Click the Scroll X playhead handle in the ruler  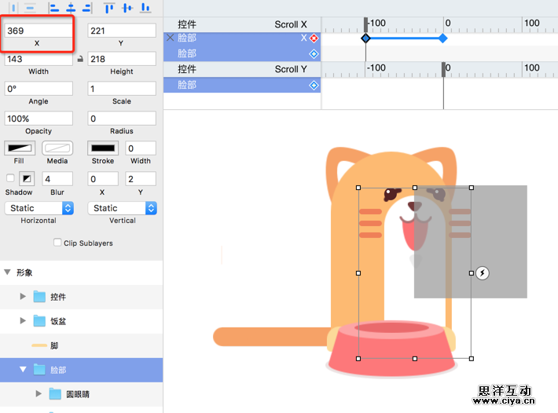point(365,24)
